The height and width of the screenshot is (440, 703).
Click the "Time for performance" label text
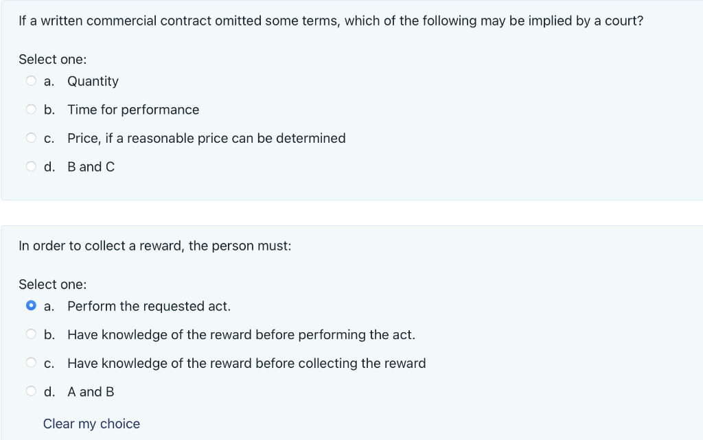point(133,110)
